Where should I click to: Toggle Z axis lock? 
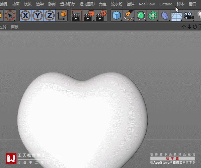coord(49,15)
